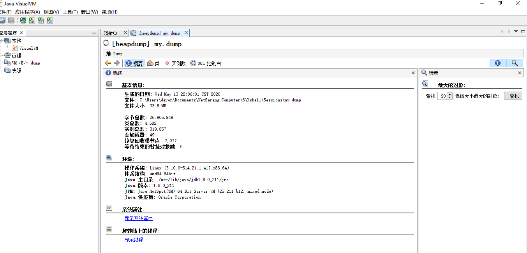Click the 显示线程 link to show threads
Viewport: 527px width, 253px height.
click(x=134, y=240)
